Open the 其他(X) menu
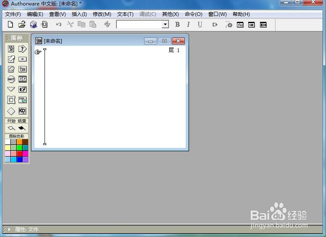Screen dimensions: 326x237 (x=170, y=14)
